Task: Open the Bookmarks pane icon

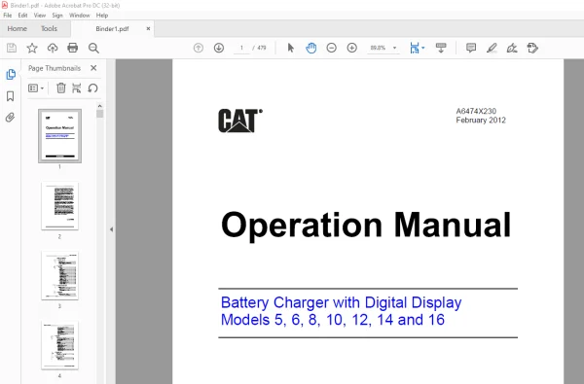Action: pos(11,96)
